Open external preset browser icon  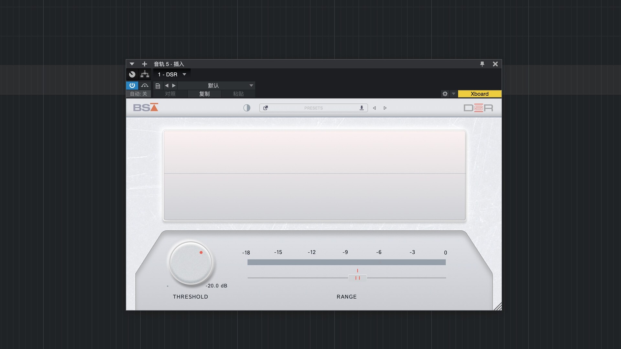pyautogui.click(x=266, y=108)
